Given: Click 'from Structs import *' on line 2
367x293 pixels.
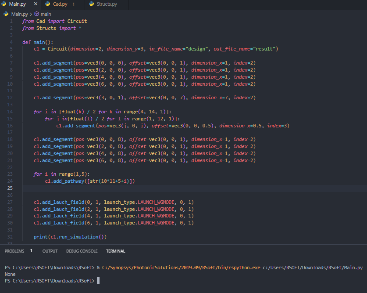Looking at the screenshot, I should tap(52, 28).
